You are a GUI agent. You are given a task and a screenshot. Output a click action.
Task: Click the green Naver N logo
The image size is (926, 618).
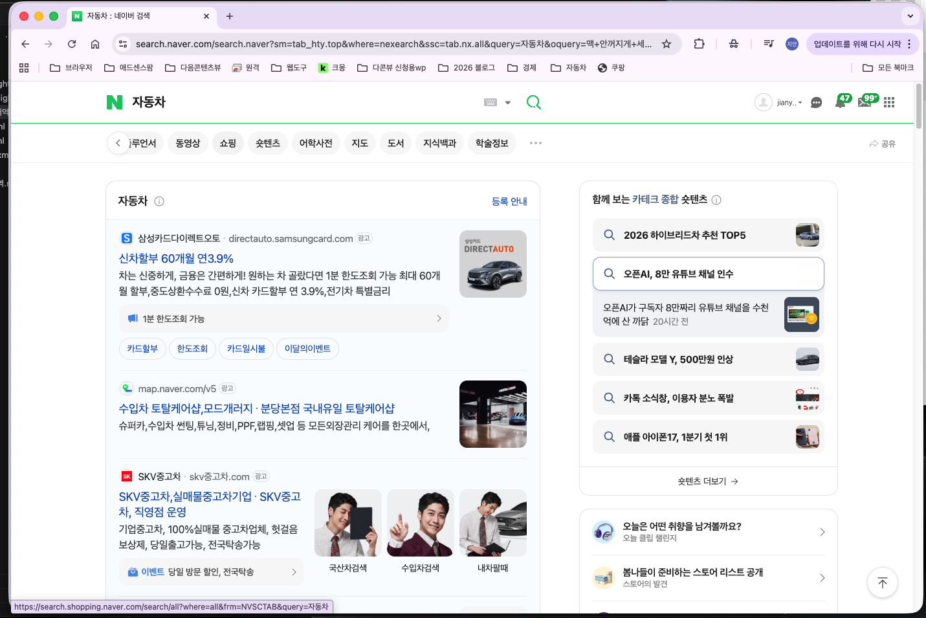114,102
